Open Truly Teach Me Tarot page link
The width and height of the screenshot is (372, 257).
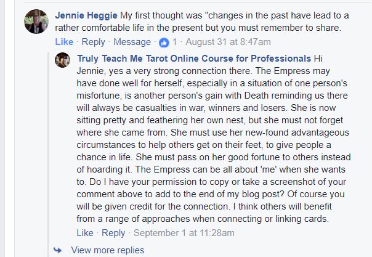(x=193, y=59)
